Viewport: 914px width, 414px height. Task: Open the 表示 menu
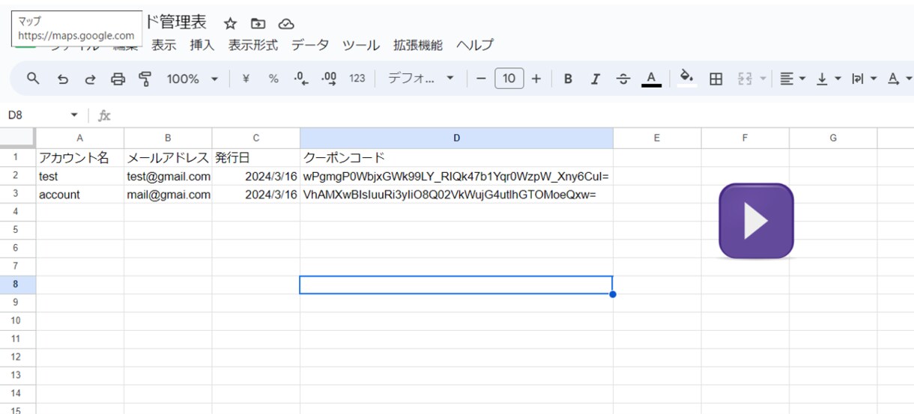click(x=164, y=46)
